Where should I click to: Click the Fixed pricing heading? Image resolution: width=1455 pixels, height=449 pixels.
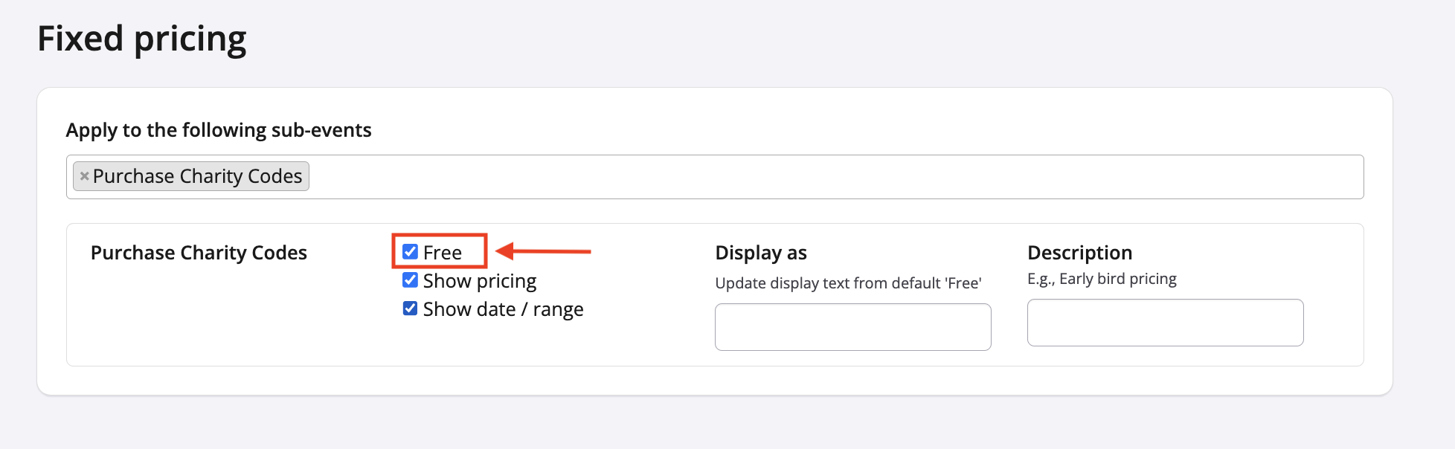pos(142,39)
